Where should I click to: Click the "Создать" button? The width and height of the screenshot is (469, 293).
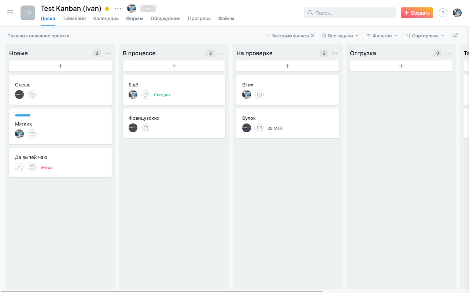click(417, 12)
